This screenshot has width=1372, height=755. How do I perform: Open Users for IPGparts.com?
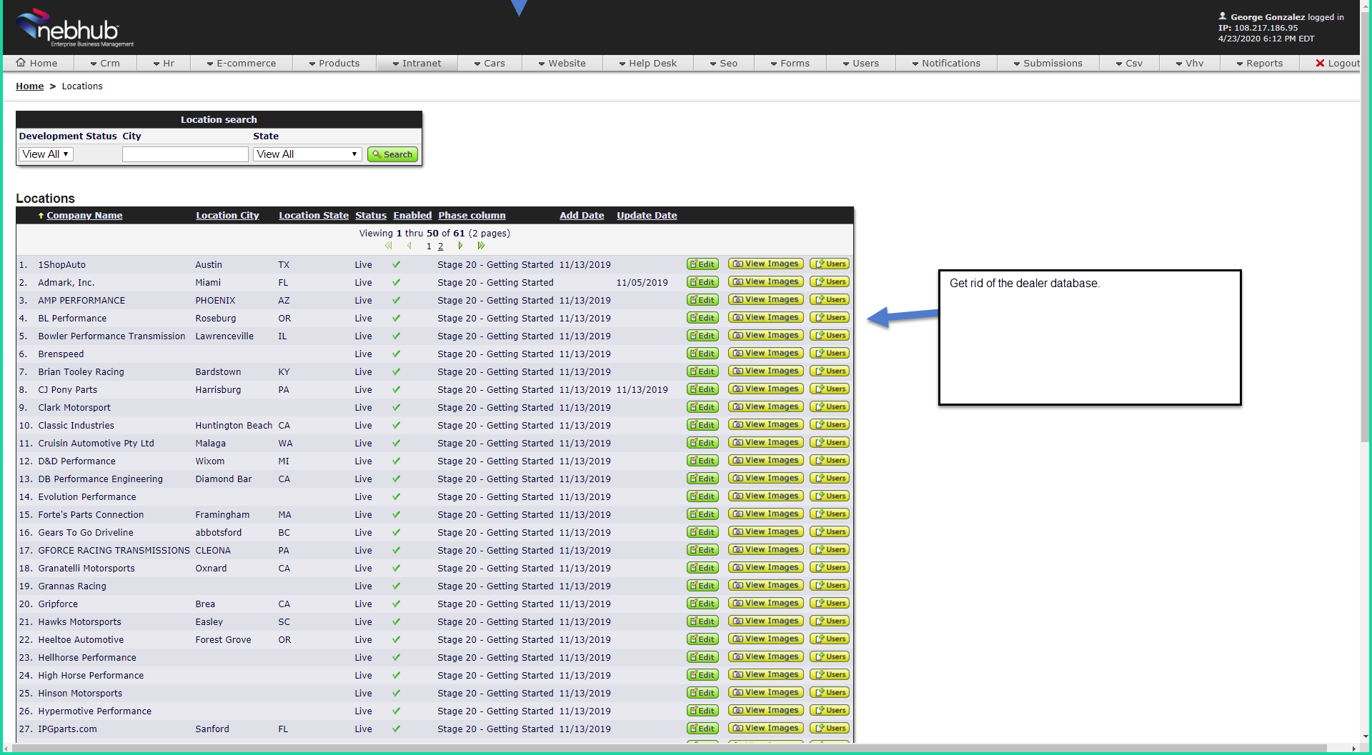tap(830, 729)
